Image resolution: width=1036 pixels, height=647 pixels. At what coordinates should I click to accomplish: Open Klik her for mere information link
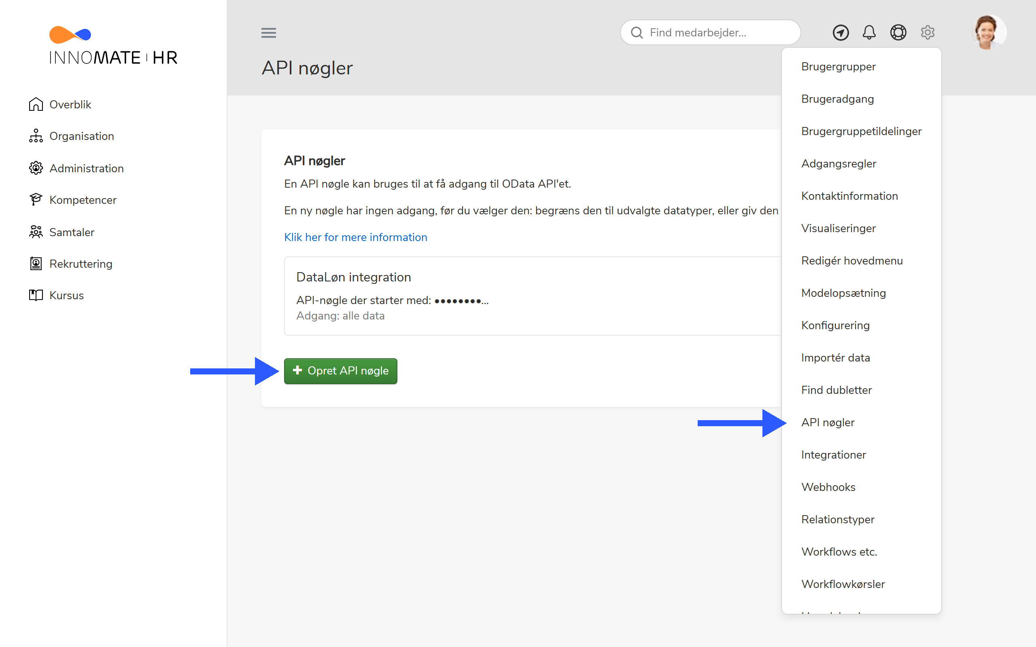coord(355,237)
